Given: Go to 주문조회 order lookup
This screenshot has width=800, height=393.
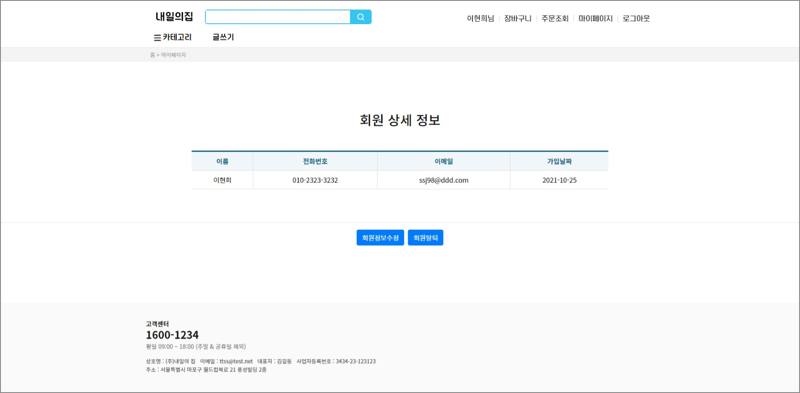Looking at the screenshot, I should (555, 18).
